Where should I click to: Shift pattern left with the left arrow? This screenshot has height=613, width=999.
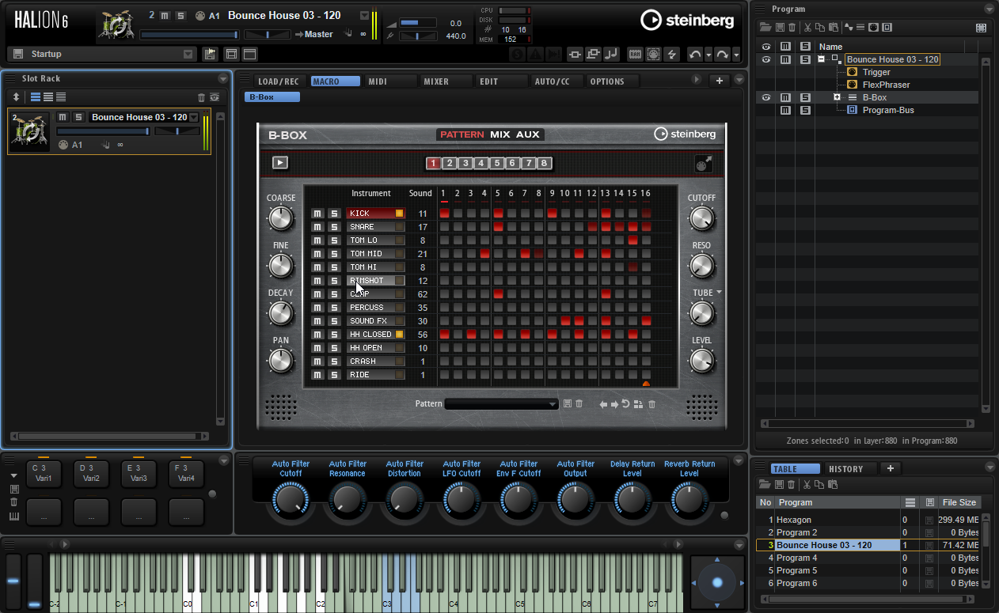point(603,404)
